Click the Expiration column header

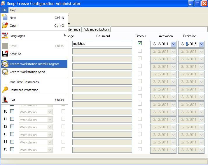pos(190,36)
